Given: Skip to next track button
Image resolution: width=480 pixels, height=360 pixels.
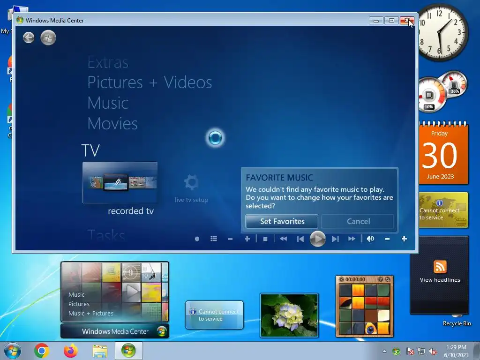Looking at the screenshot, I should (x=335, y=239).
